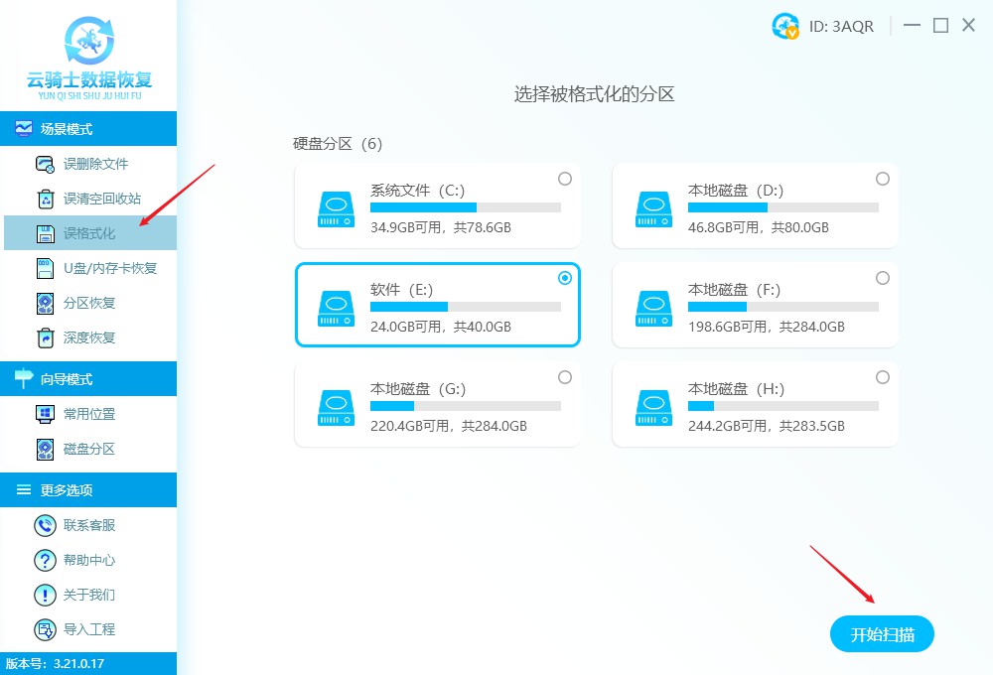Screen dimensions: 993x675
Task: Minimize the application window
Action: (x=912, y=26)
